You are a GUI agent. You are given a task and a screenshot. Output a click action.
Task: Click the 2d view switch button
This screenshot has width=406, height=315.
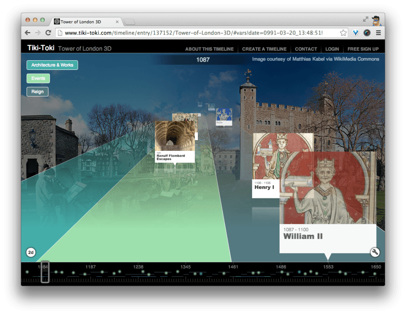(31, 252)
